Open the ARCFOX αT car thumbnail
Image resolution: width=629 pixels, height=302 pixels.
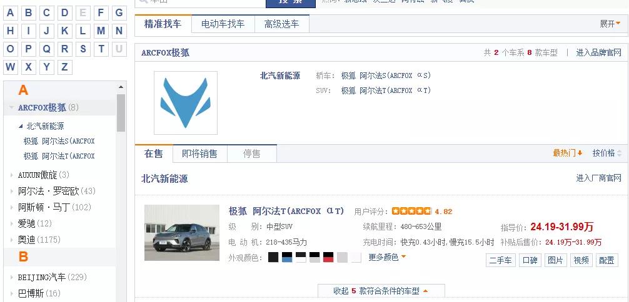click(x=182, y=233)
